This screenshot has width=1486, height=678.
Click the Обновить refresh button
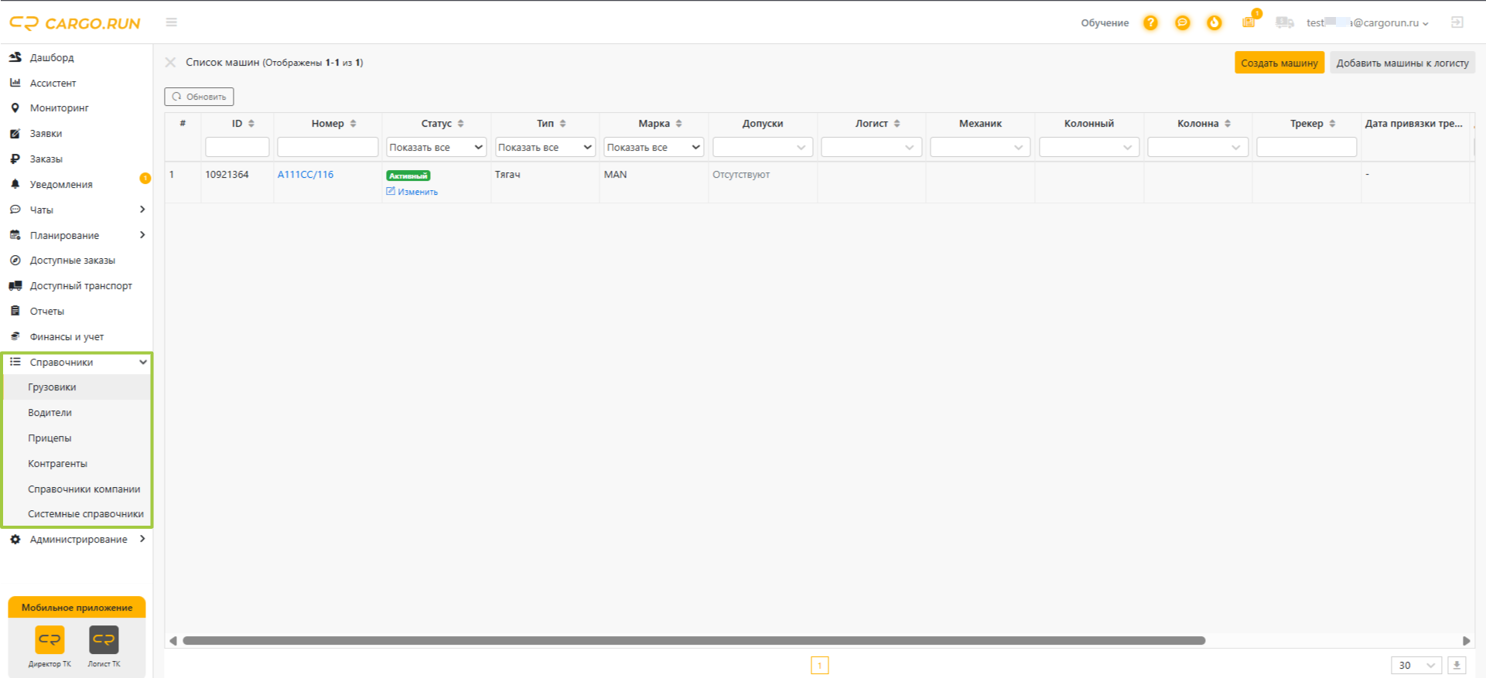pyautogui.click(x=199, y=97)
